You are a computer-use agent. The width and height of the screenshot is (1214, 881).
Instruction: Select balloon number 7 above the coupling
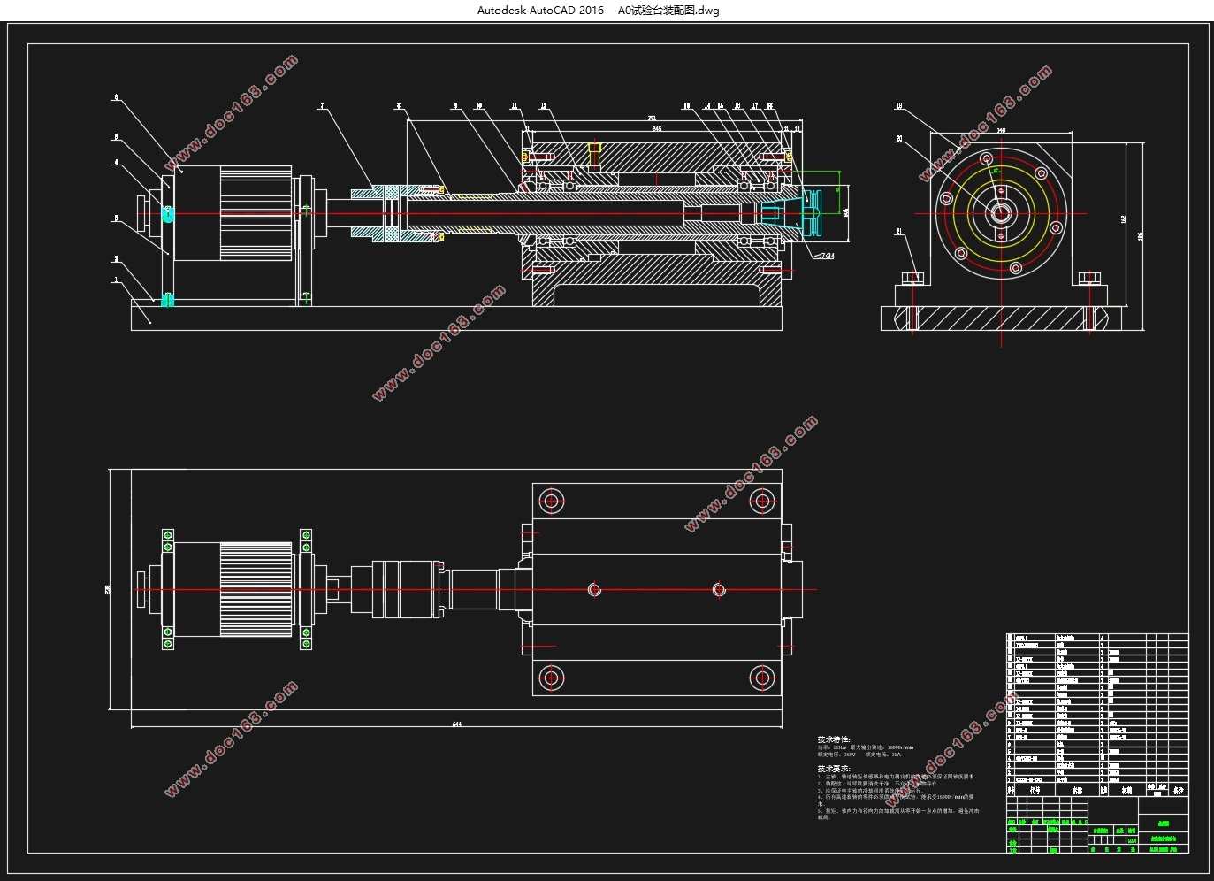322,106
